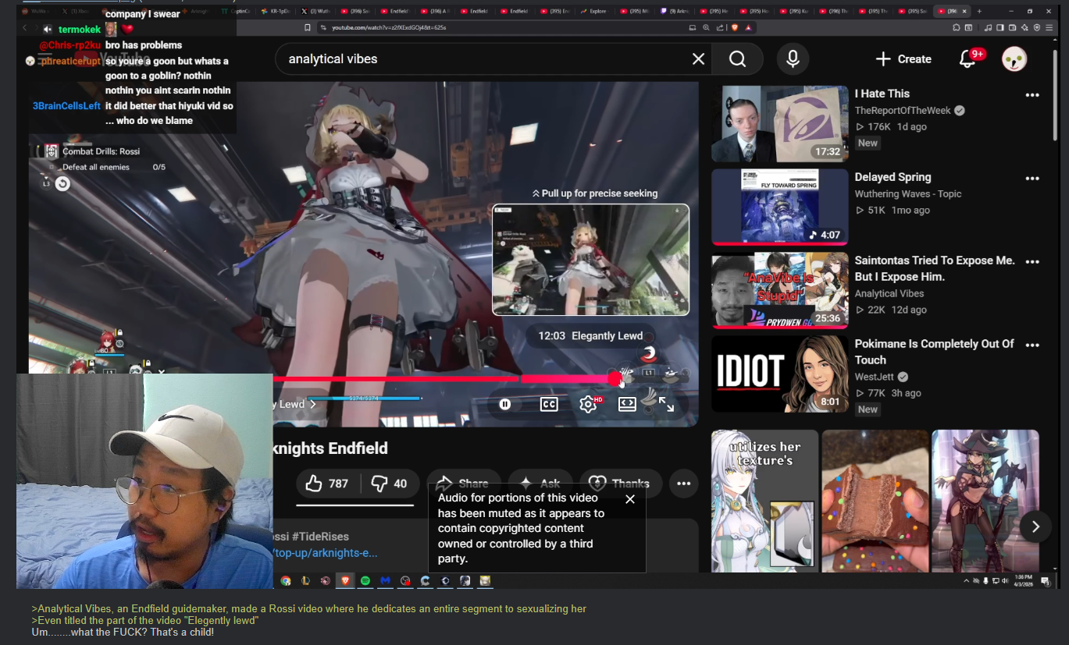This screenshot has height=645, width=1069.
Task: Open options for Delayed Spring
Action: (x=1032, y=179)
